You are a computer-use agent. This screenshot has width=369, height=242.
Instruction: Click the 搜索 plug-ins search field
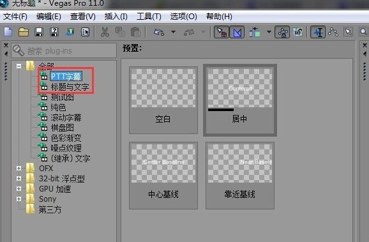coord(64,50)
